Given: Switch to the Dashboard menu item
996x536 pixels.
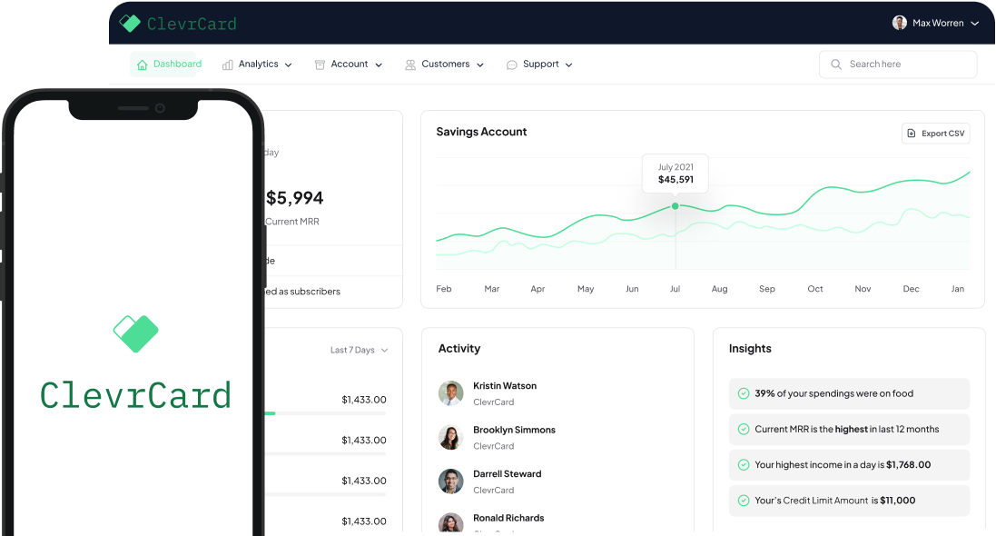Looking at the screenshot, I should click(168, 64).
